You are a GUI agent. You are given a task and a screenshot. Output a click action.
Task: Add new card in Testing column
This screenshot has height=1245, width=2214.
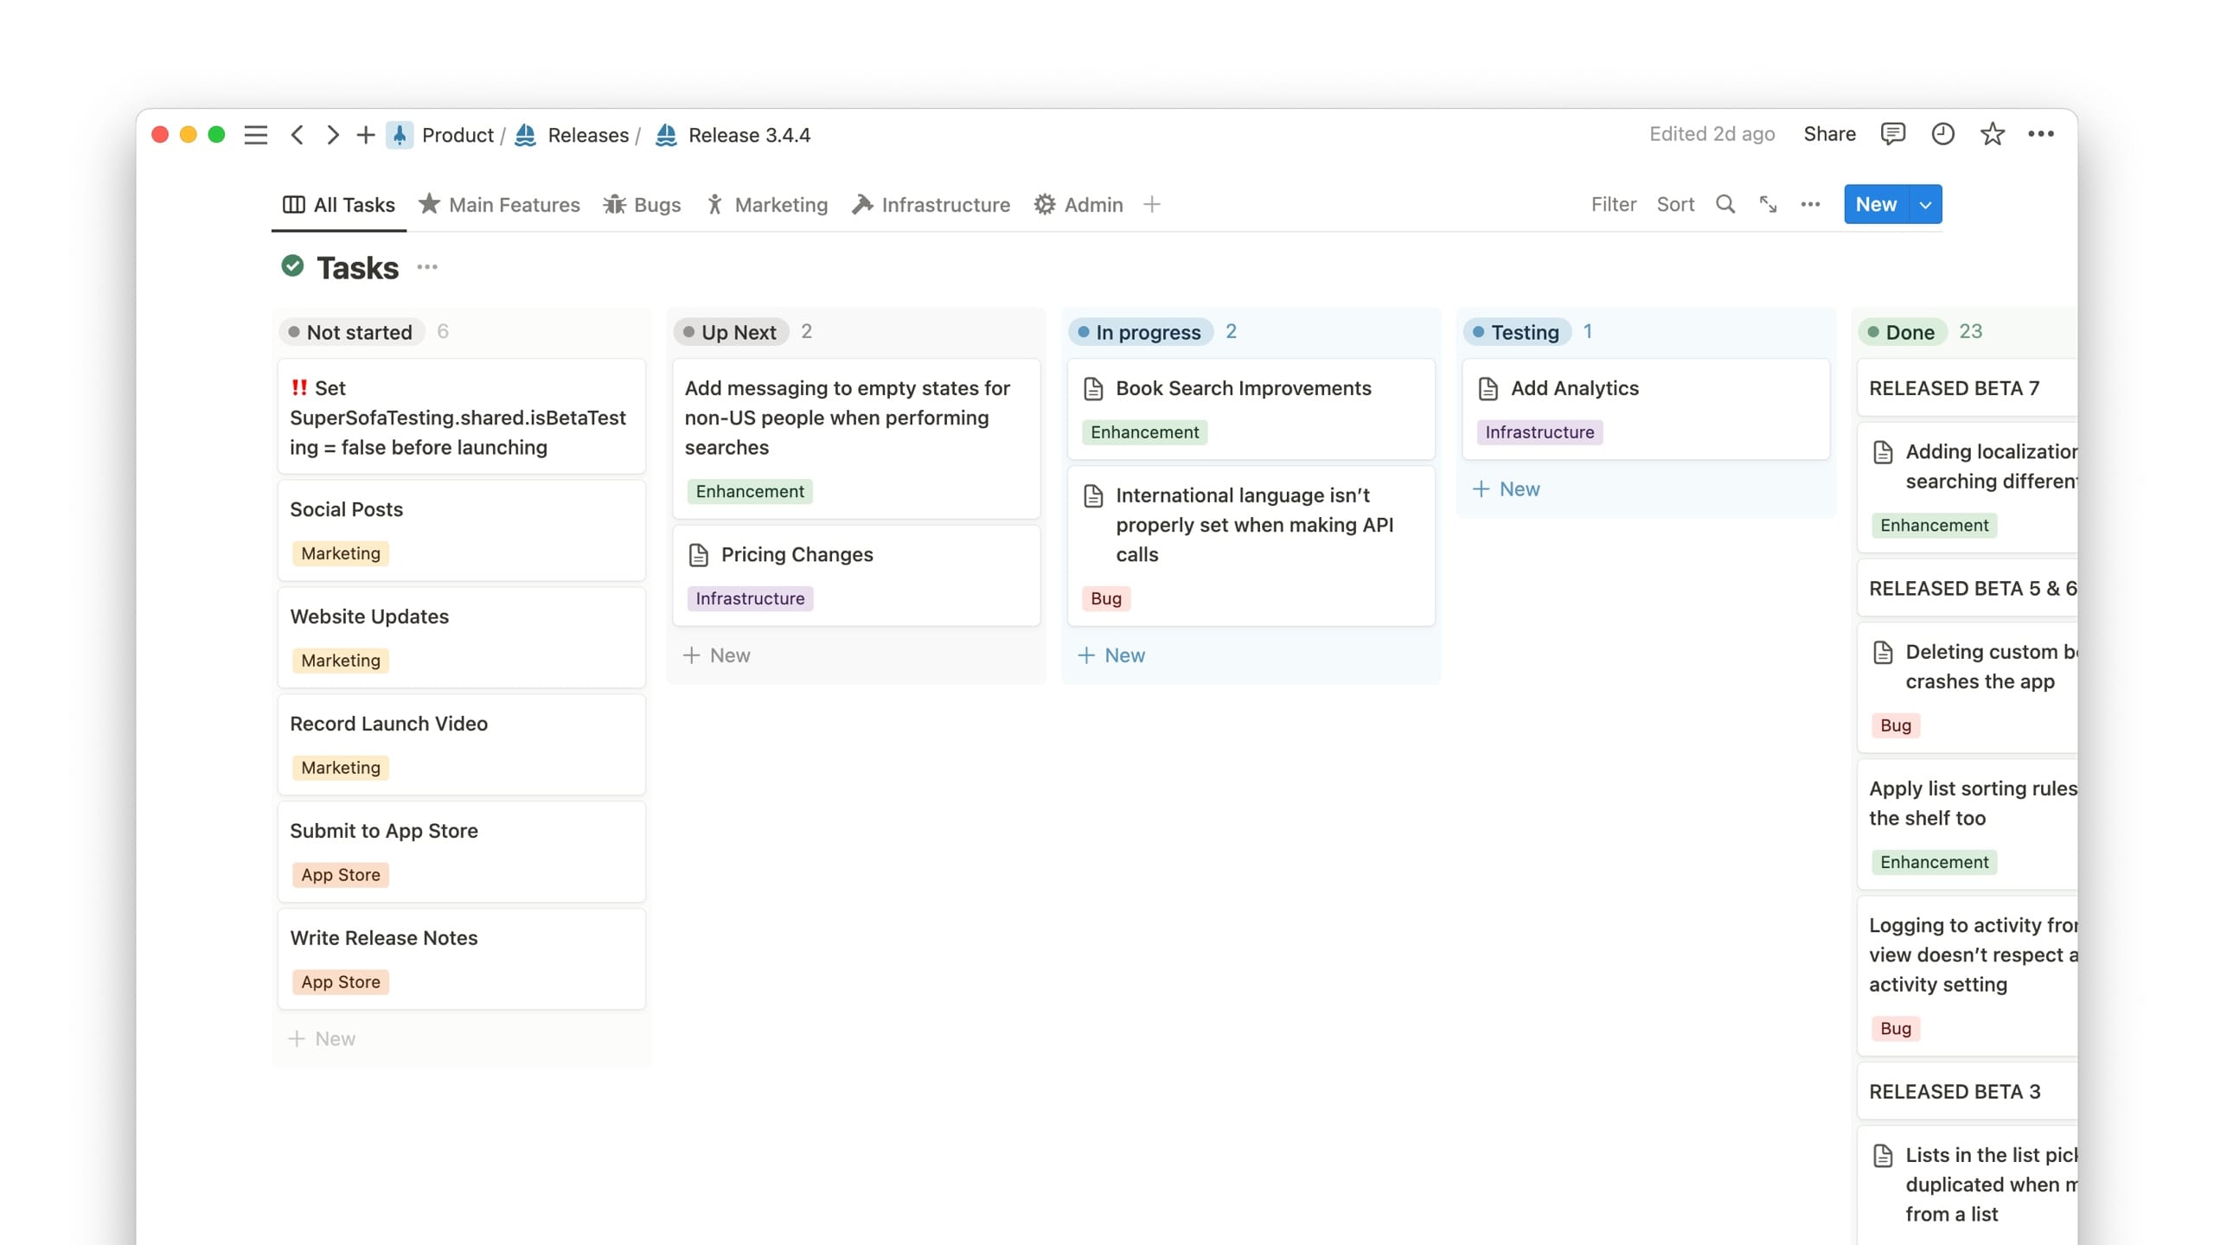[x=1506, y=489]
